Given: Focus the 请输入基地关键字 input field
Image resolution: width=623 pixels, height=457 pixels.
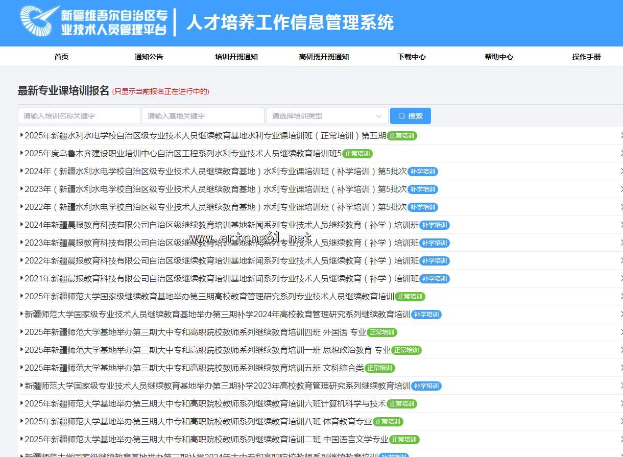Looking at the screenshot, I should pyautogui.click(x=203, y=116).
